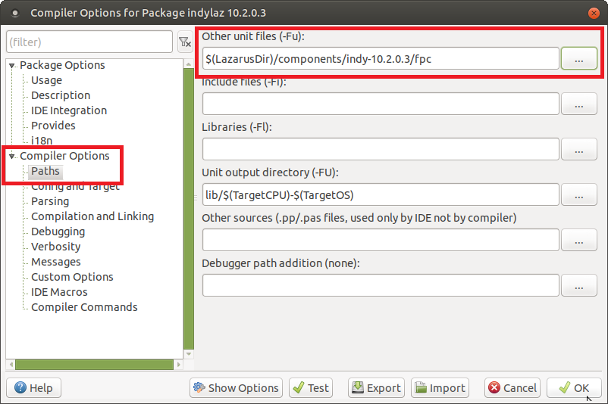
Task: Click the Include files input field
Action: click(x=381, y=104)
